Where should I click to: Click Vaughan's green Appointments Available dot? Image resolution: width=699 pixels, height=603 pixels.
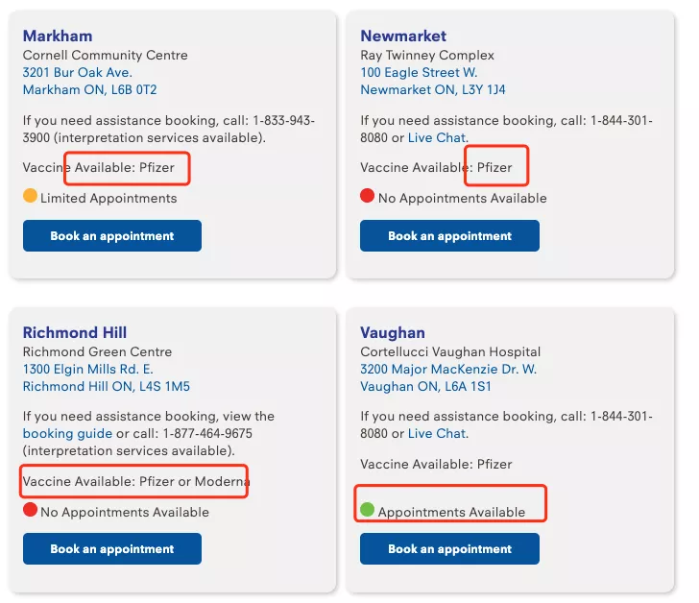click(368, 510)
